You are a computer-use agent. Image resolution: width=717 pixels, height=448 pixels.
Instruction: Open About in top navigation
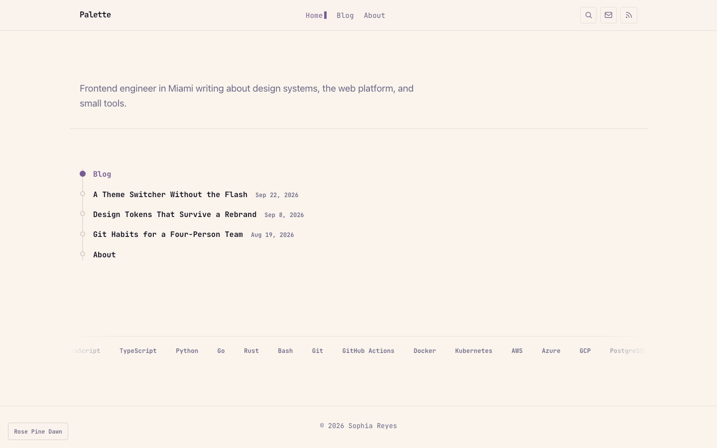(x=374, y=15)
